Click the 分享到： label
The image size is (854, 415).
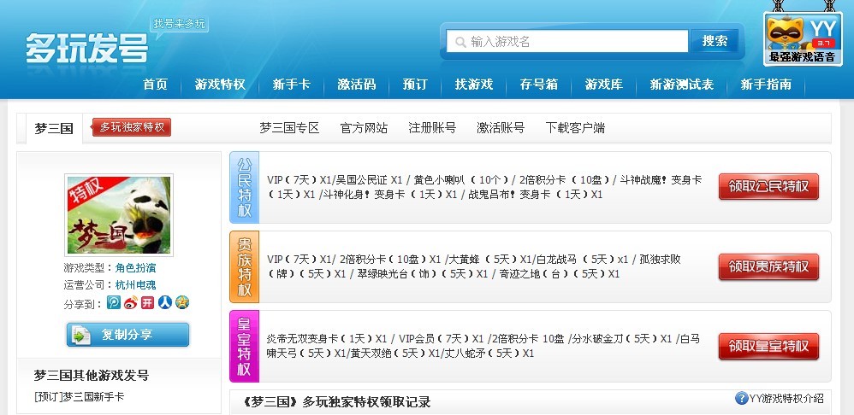pyautogui.click(x=83, y=304)
